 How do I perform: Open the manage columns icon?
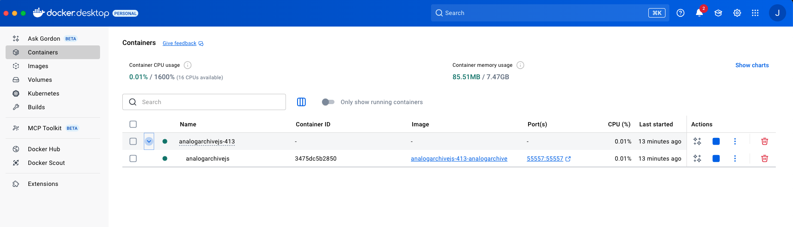click(x=301, y=102)
